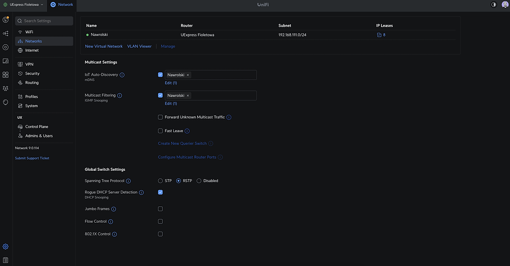Open the settings gear in left rail
The width and height of the screenshot is (510, 266).
coord(6,246)
